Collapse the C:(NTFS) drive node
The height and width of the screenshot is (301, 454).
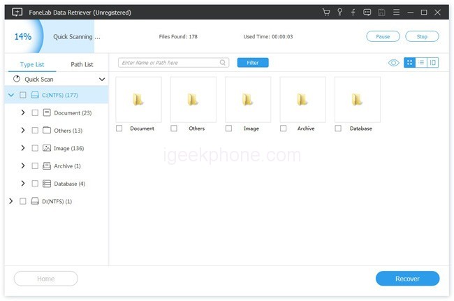tap(10, 94)
